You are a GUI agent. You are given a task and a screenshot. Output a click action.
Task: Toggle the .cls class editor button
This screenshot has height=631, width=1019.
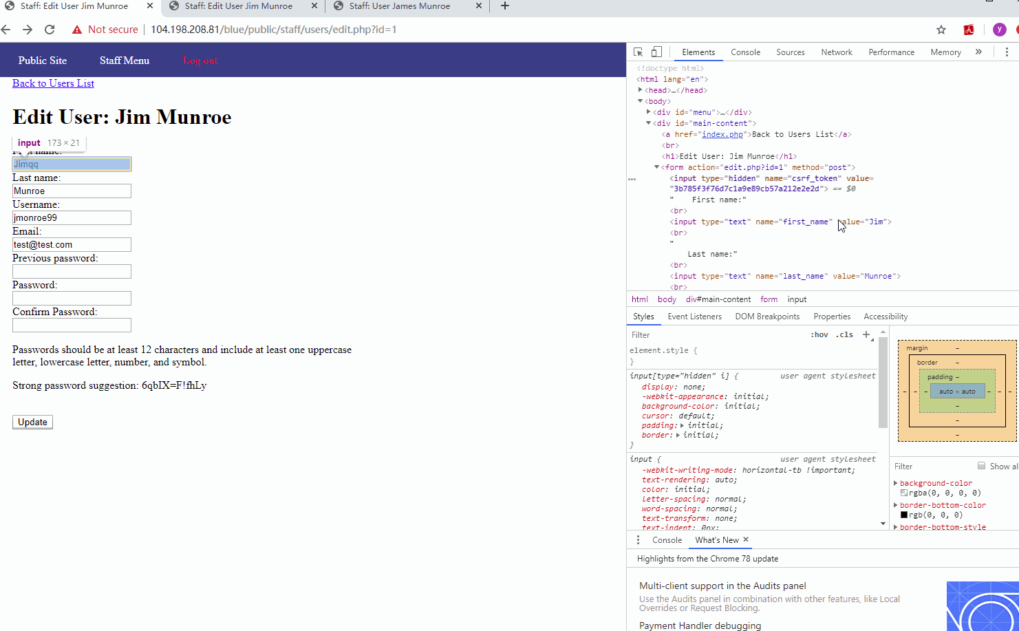[844, 335]
